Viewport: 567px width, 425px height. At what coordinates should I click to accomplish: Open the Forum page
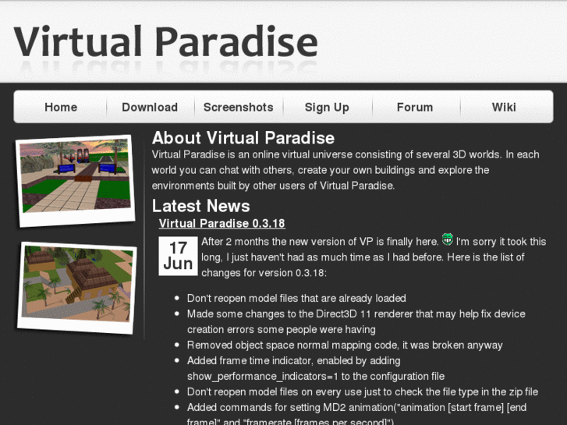[415, 107]
